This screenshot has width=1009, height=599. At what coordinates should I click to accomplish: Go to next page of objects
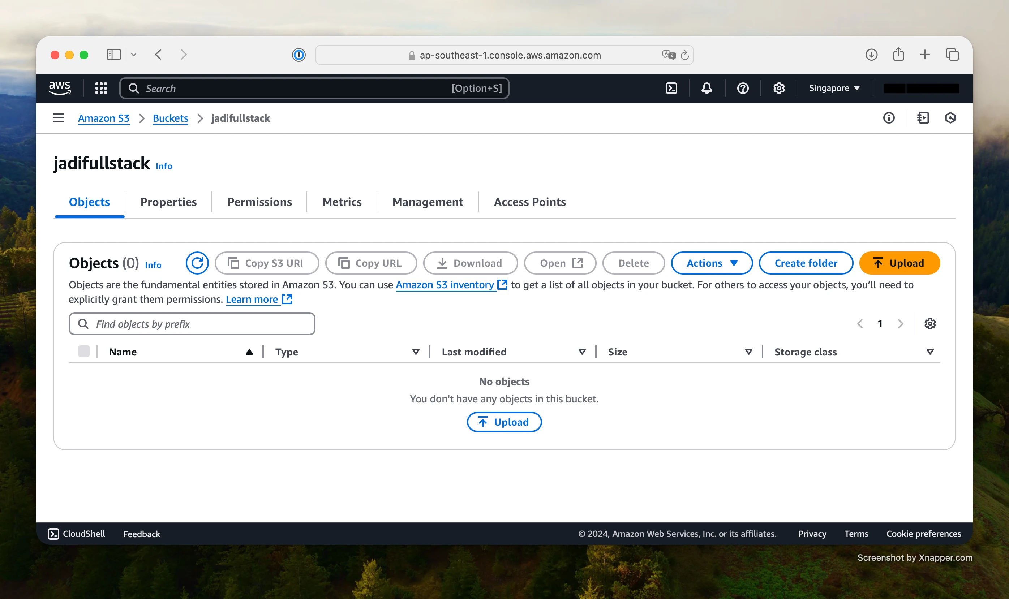(900, 324)
